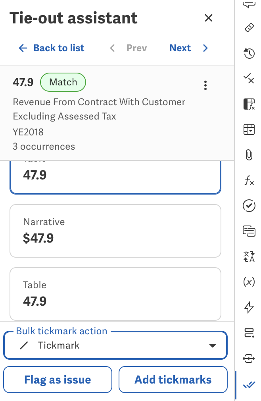The width and height of the screenshot is (261, 401).
Task: Click the Flag as issue button
Action: [x=58, y=380]
